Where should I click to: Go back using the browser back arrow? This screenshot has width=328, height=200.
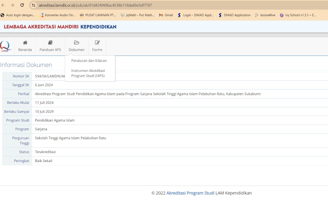click(3, 5)
